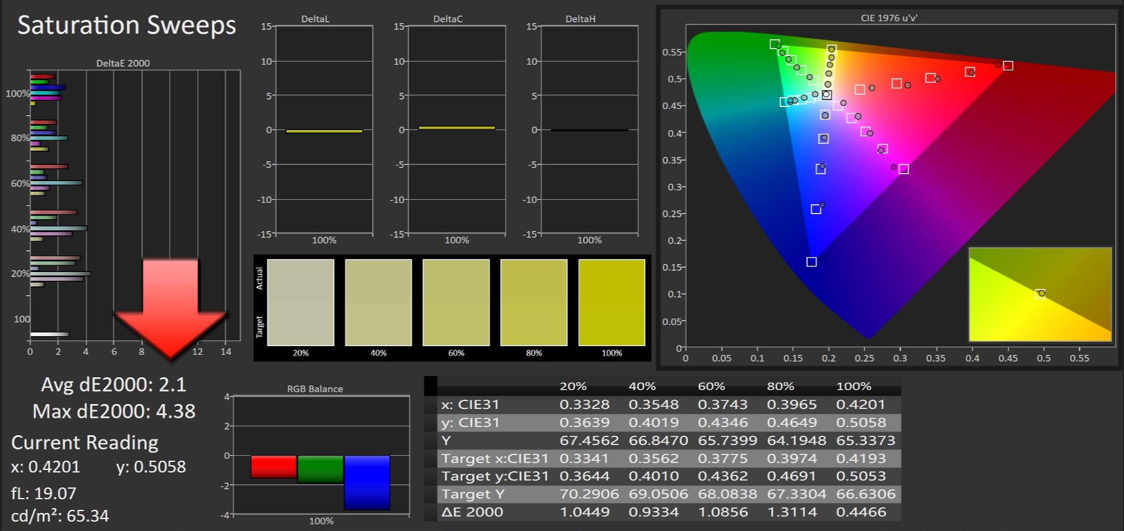
Task: Select the green bar in RGB Balance
Action: coord(320,469)
